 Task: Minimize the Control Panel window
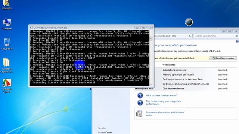(224, 31)
